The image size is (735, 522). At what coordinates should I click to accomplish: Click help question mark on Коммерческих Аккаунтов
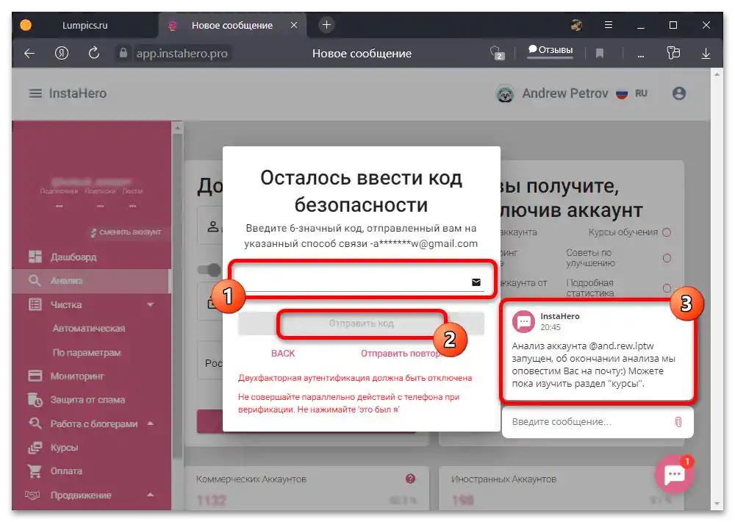[x=410, y=479]
